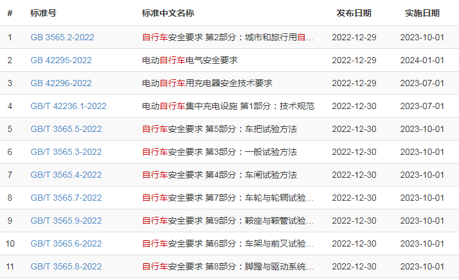Screen dimensions: 459x280
Task: Select title 电动自行车集中充电设施 第1部分：技术规范
Action: pos(228,106)
